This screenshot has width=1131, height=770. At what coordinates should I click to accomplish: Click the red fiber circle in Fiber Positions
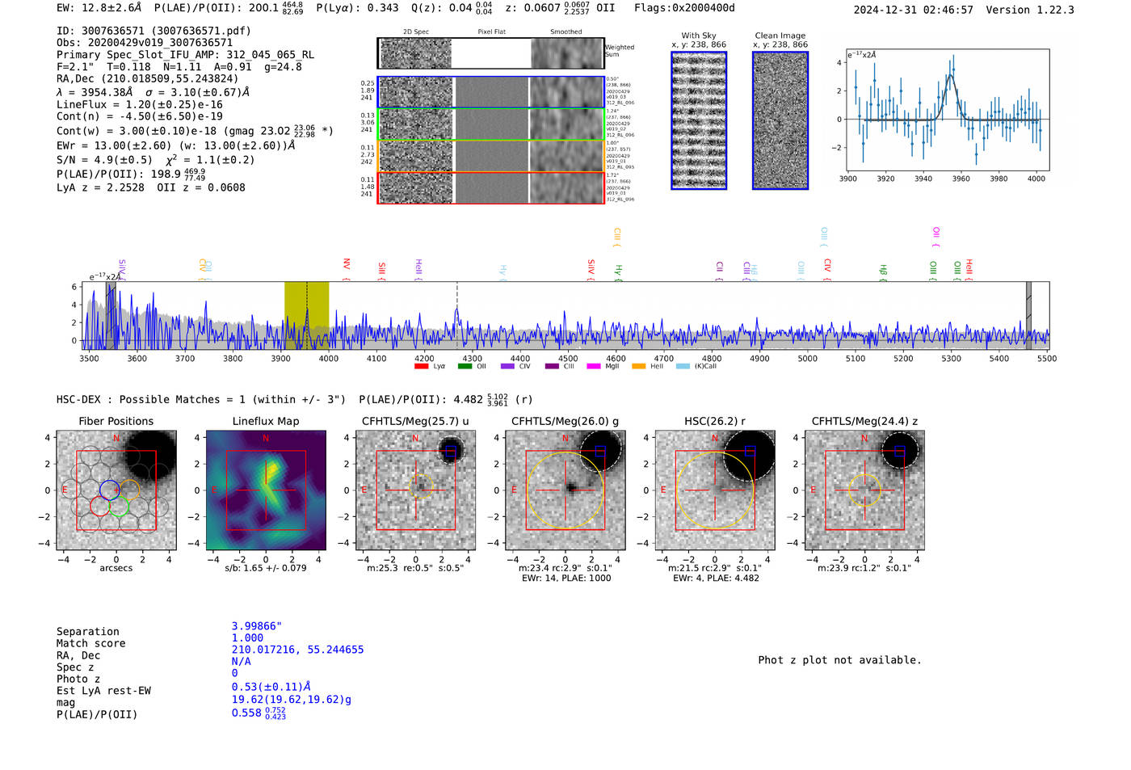[x=100, y=507]
